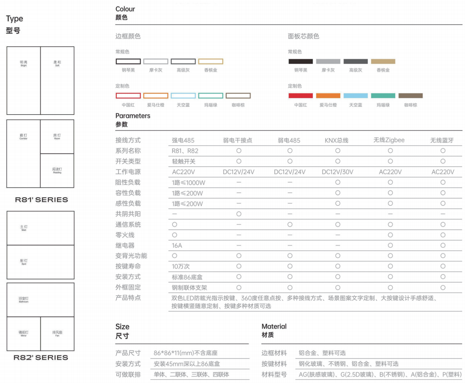
Task: Select the 天空蓝 solid panel core swatch
Action: pyautogui.click(x=355, y=96)
